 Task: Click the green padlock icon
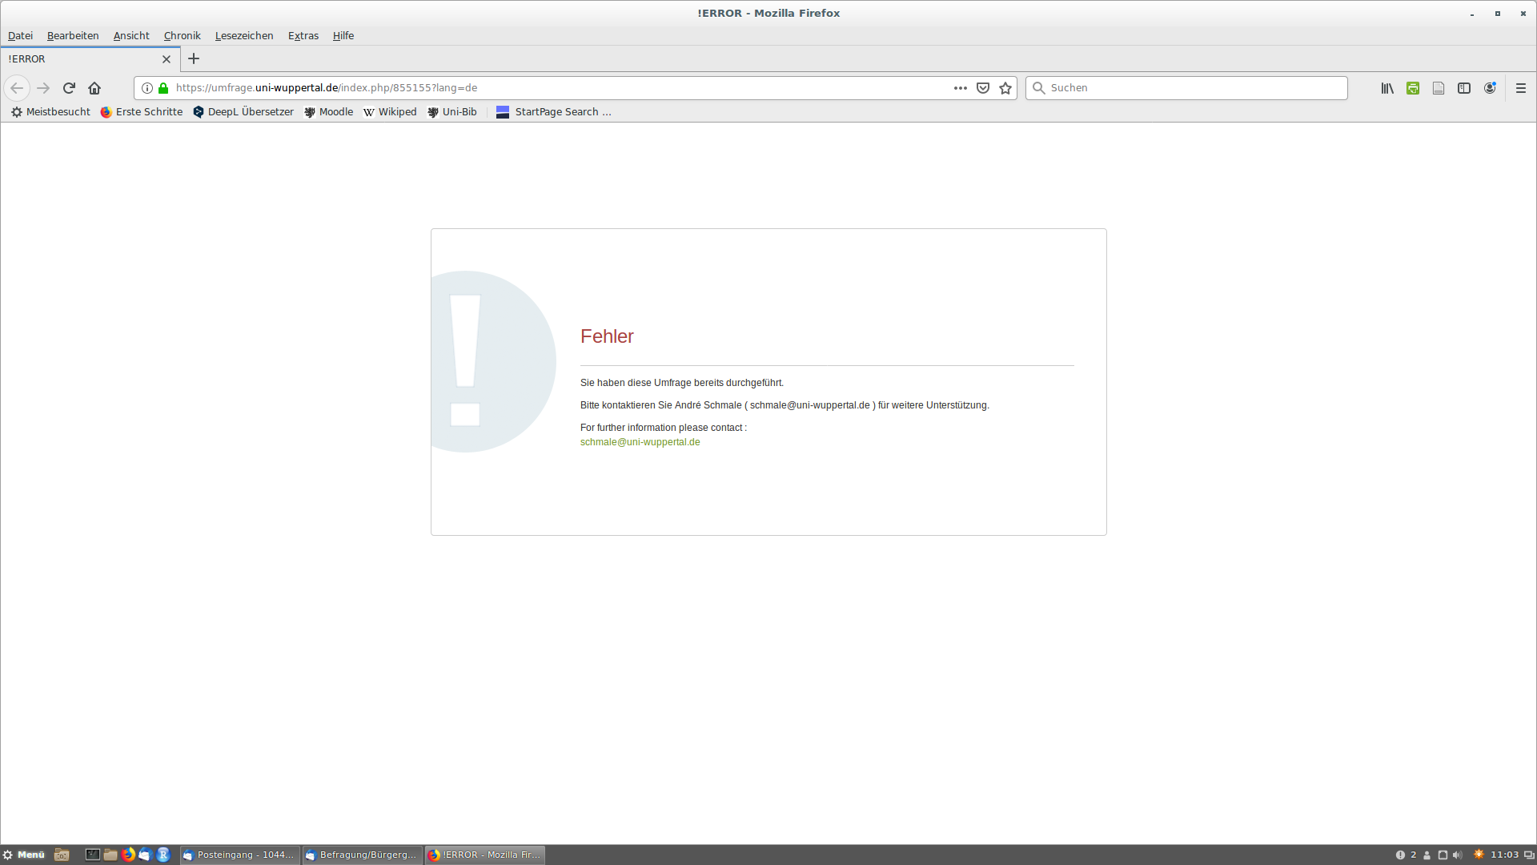coord(163,88)
